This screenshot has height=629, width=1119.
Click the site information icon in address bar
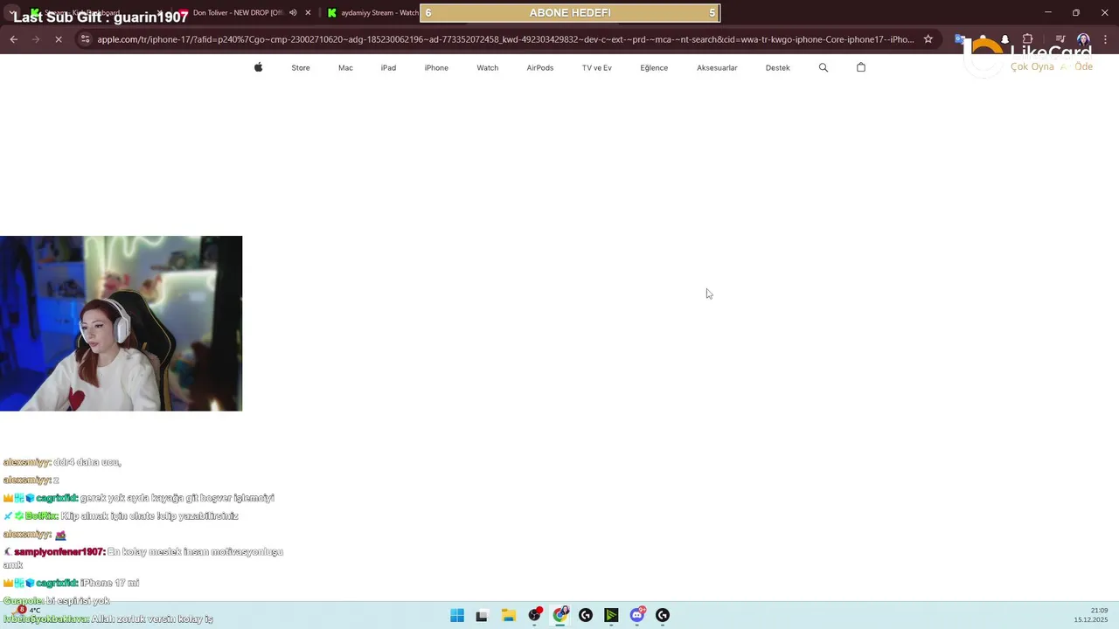(x=85, y=38)
